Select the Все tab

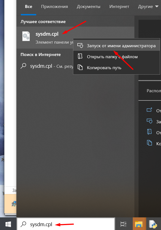pyautogui.click(x=29, y=7)
